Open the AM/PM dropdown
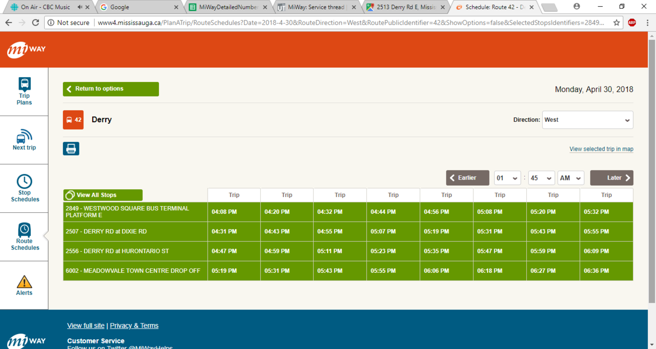656x349 pixels. [571, 178]
